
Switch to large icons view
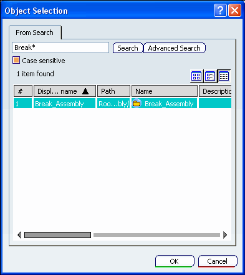pyautogui.click(x=196, y=76)
